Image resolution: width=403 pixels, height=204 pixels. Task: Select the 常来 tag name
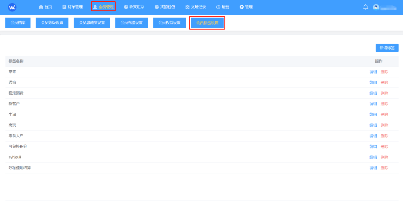(12, 72)
